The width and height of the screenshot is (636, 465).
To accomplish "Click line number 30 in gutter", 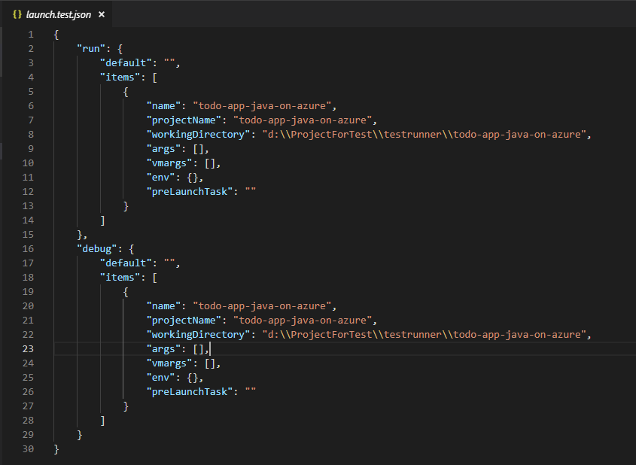I will (x=28, y=449).
